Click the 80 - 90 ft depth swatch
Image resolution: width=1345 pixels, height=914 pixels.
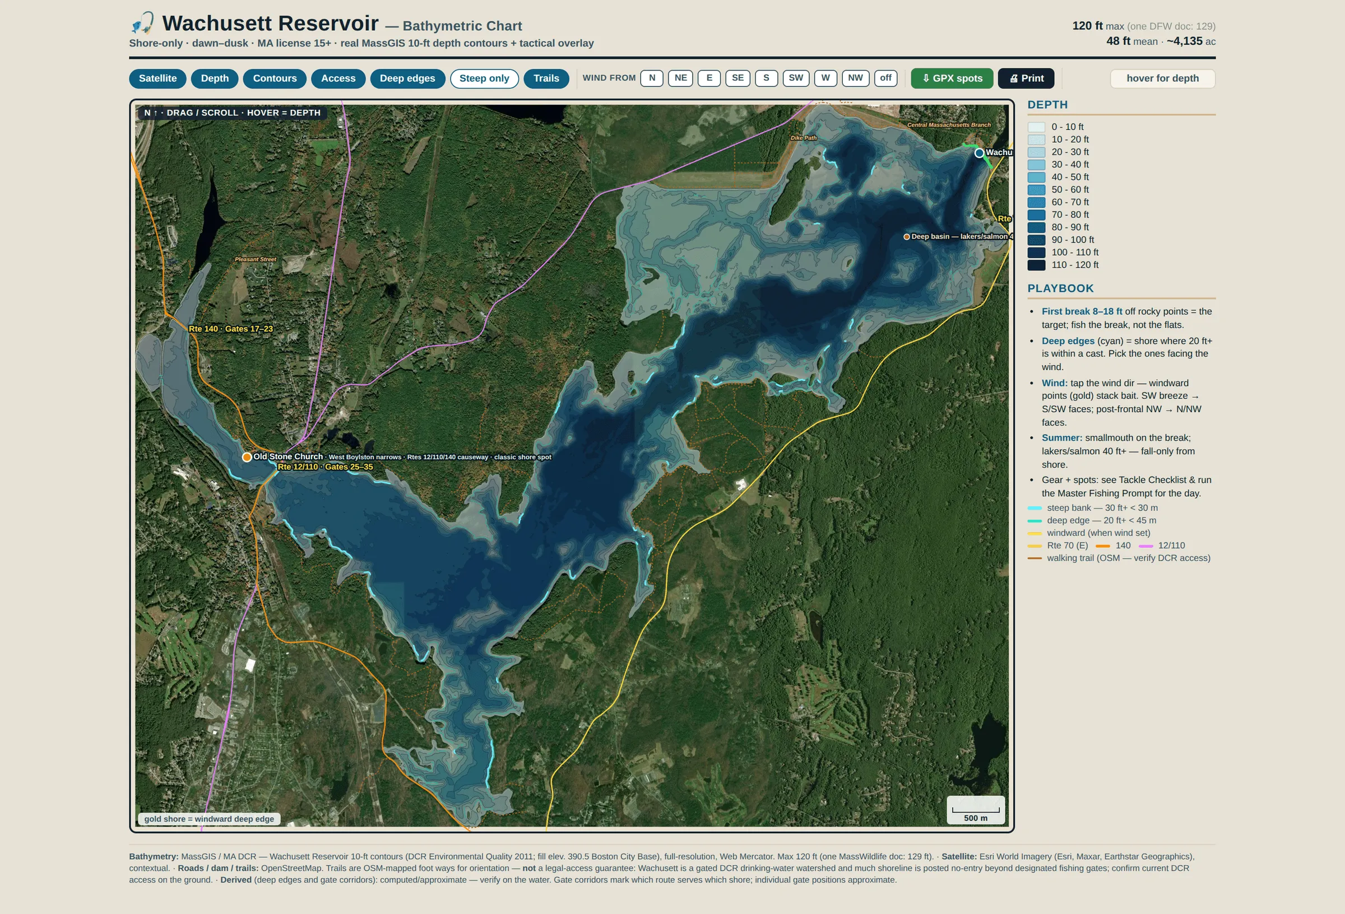tap(1036, 227)
